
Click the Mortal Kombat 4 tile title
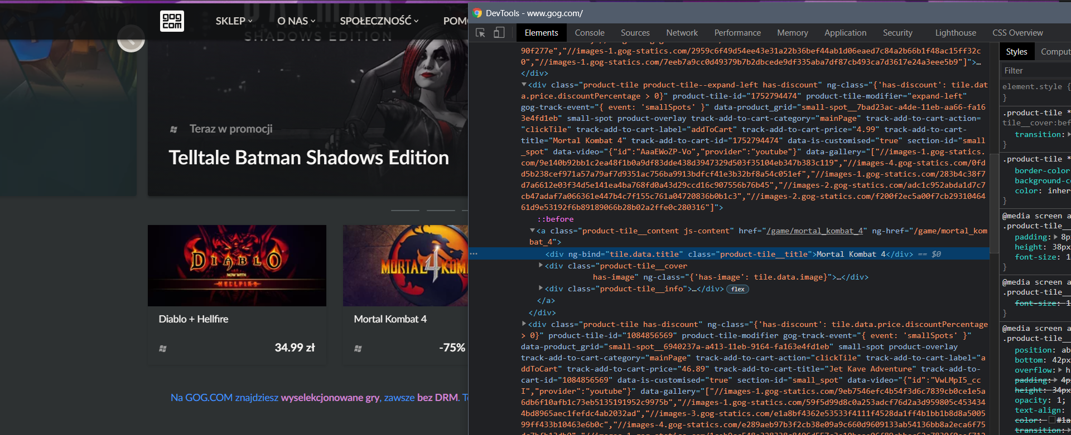390,319
